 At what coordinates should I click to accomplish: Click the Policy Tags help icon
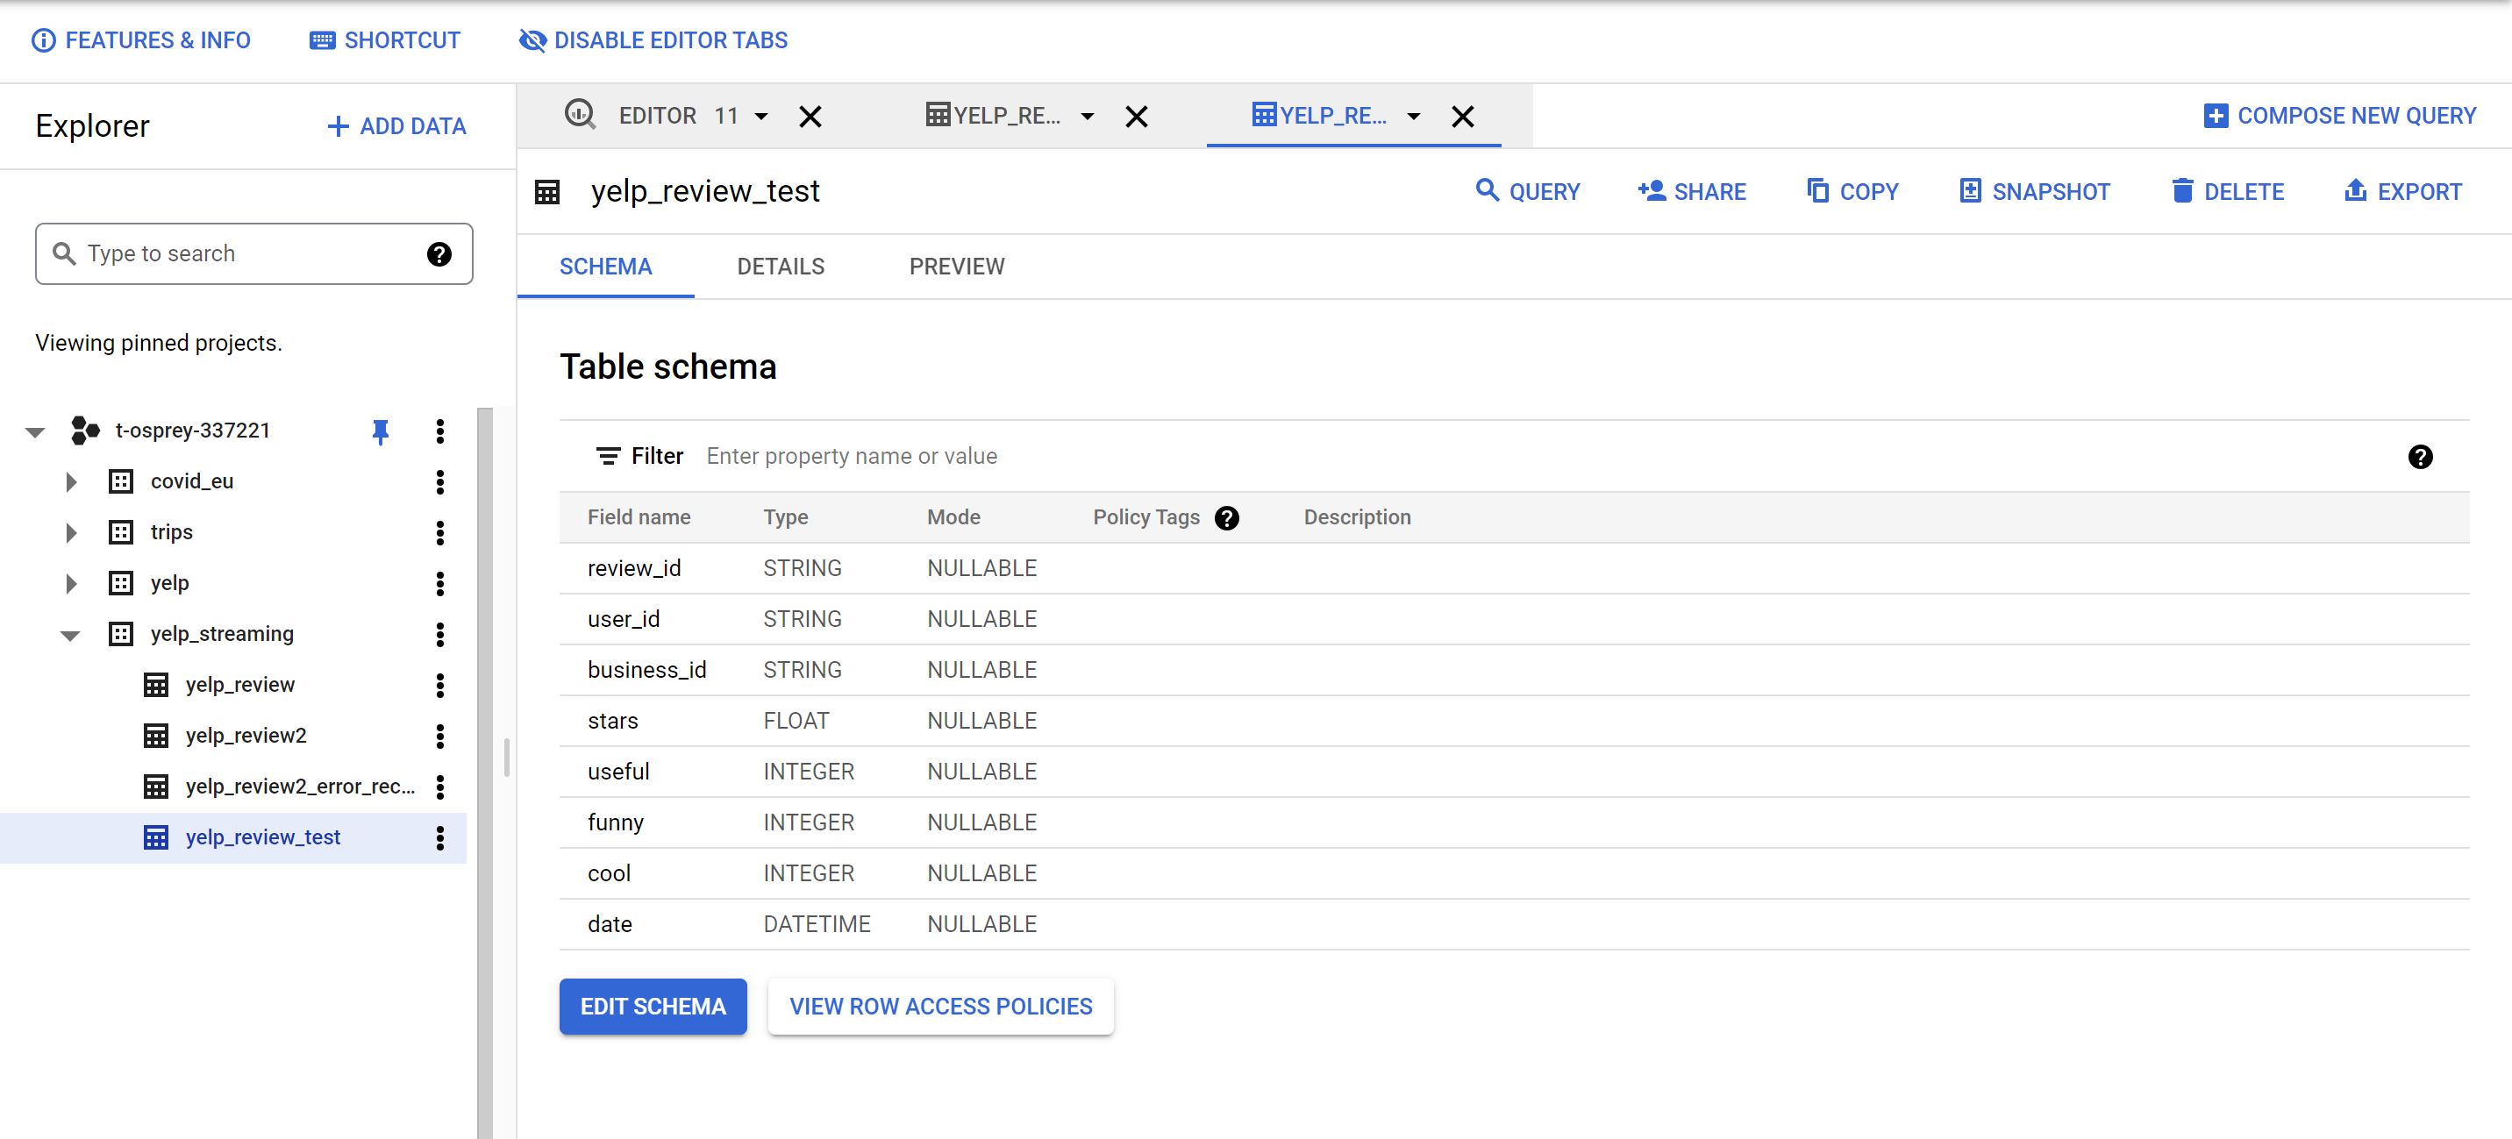pos(1227,518)
